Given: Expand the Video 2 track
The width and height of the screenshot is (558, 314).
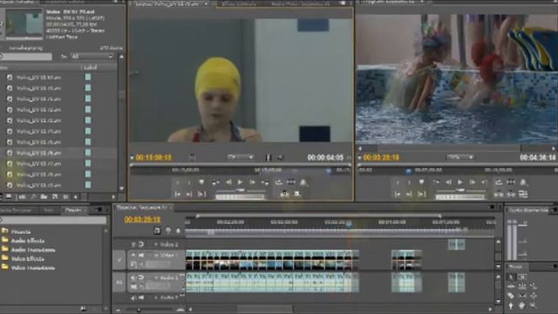Looking at the screenshot, I should pyautogui.click(x=155, y=244).
